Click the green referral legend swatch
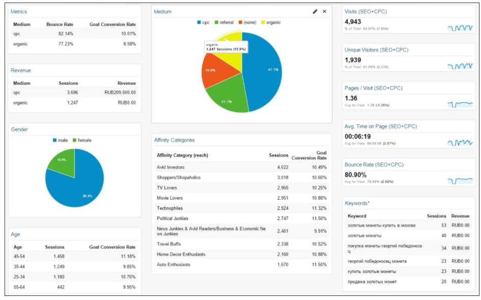The height and width of the screenshot is (300, 481). tap(217, 22)
